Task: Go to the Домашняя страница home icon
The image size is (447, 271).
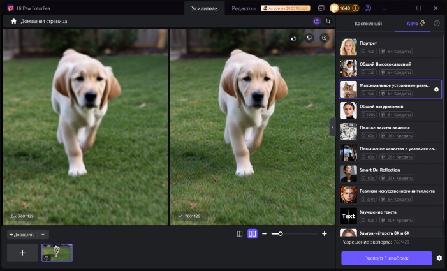Action: coord(13,22)
